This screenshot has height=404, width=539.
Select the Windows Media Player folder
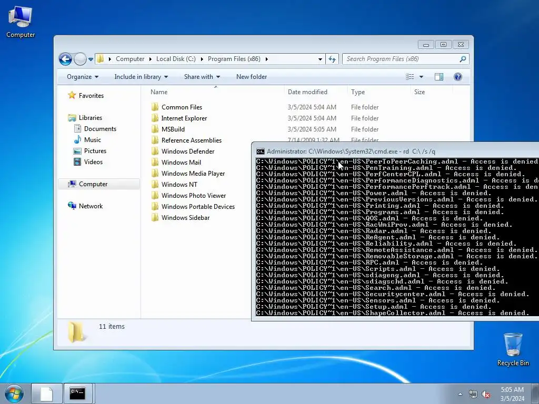(x=193, y=174)
